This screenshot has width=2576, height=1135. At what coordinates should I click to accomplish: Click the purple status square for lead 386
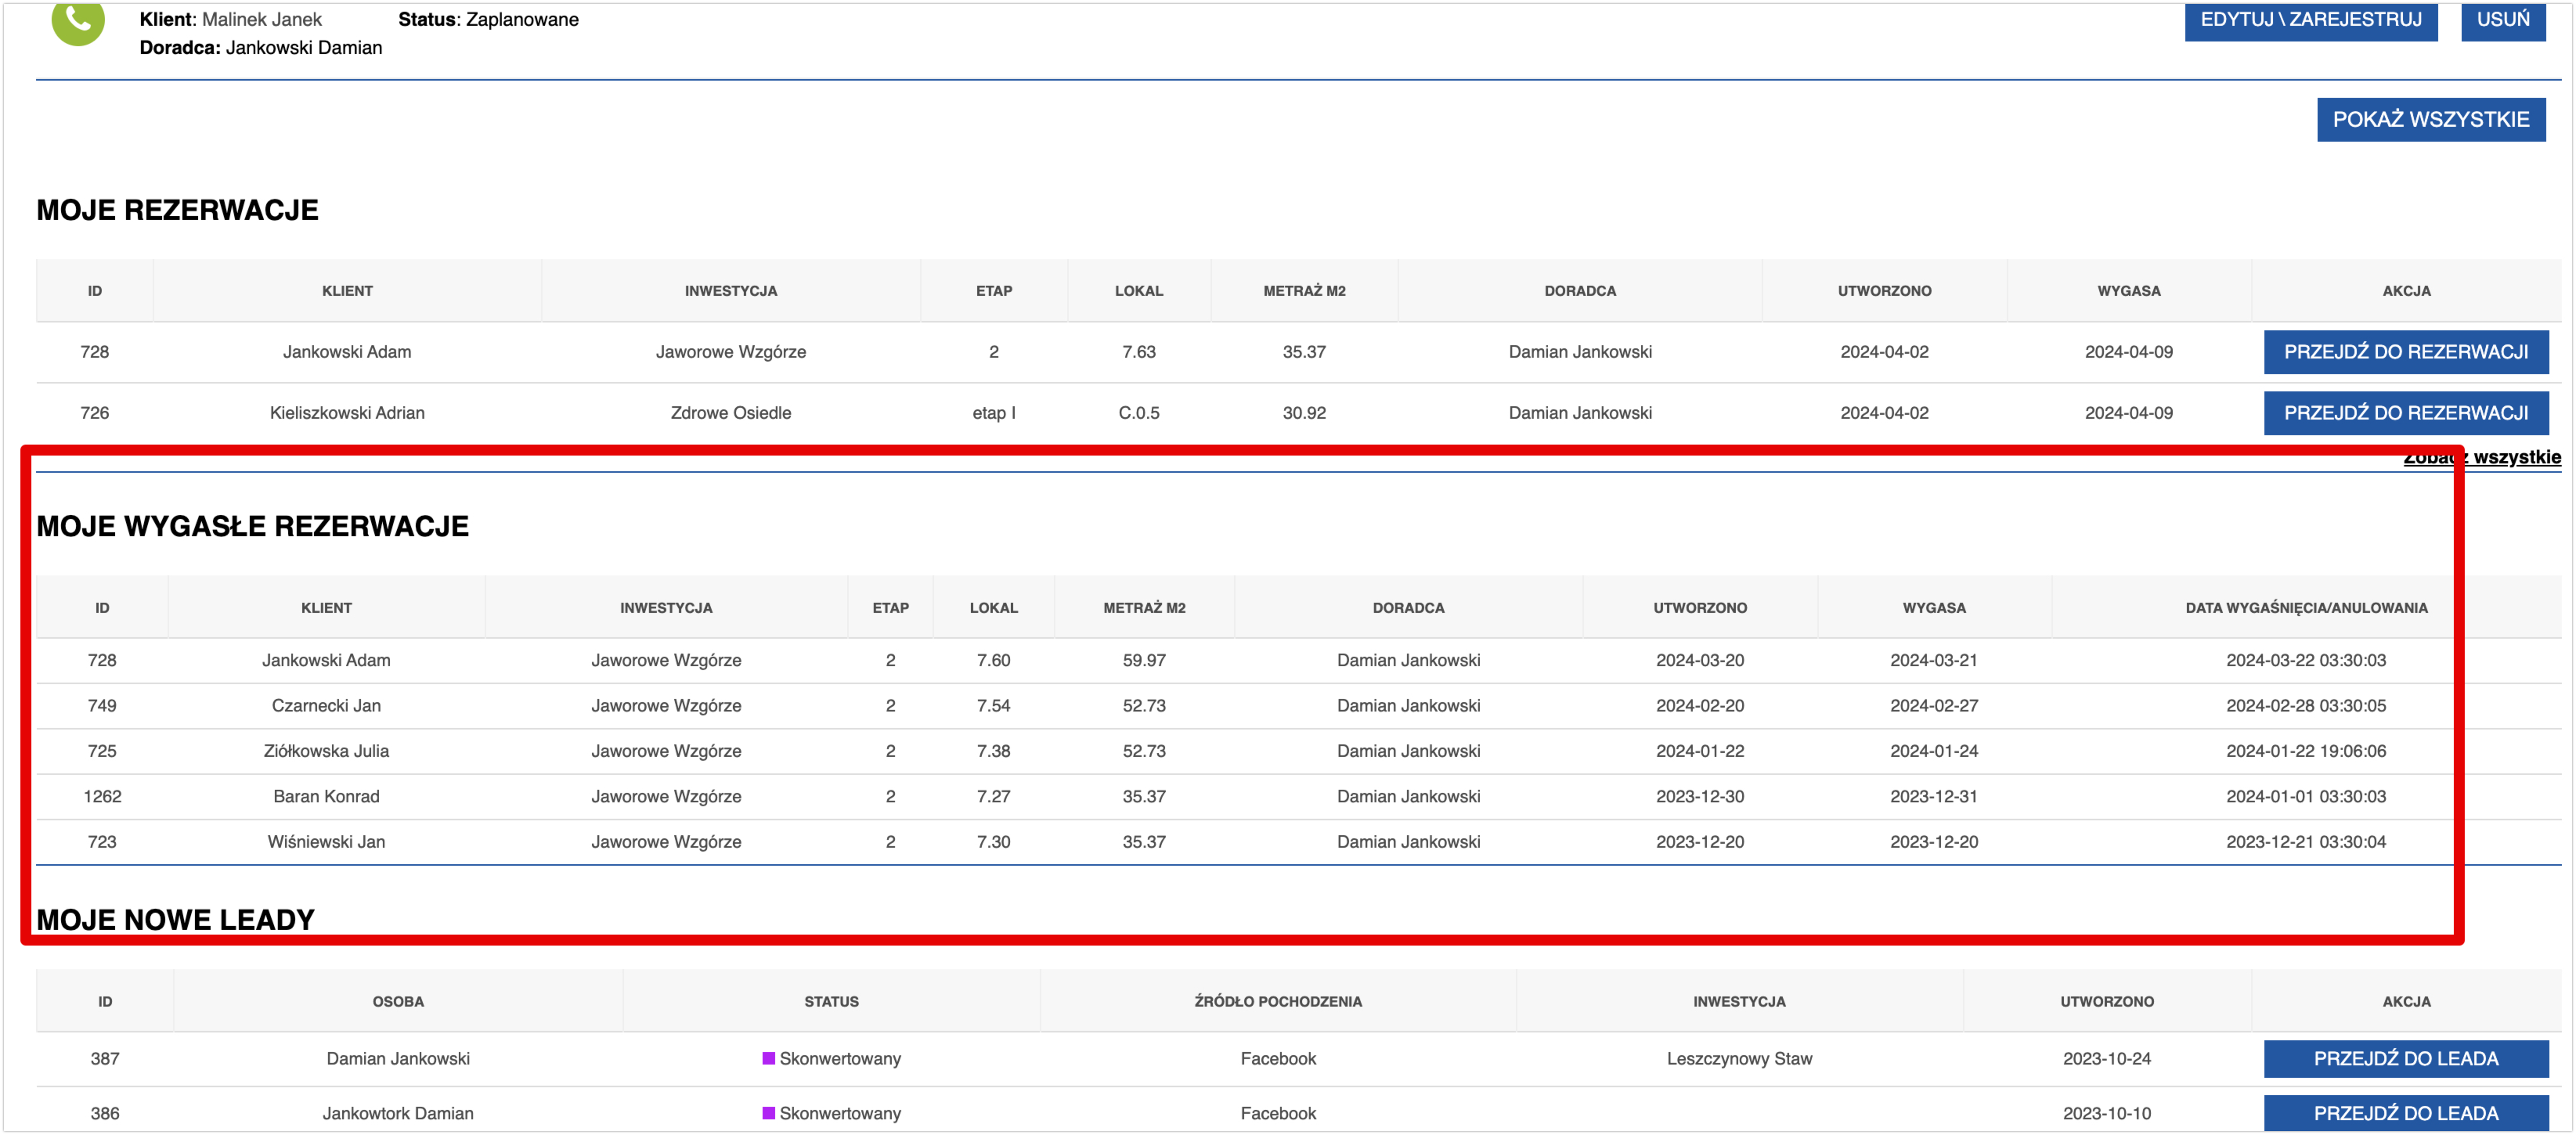tap(768, 1113)
